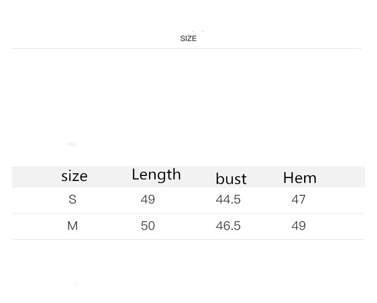Click the SIZE title at the top
377x303 pixels.
coord(188,39)
